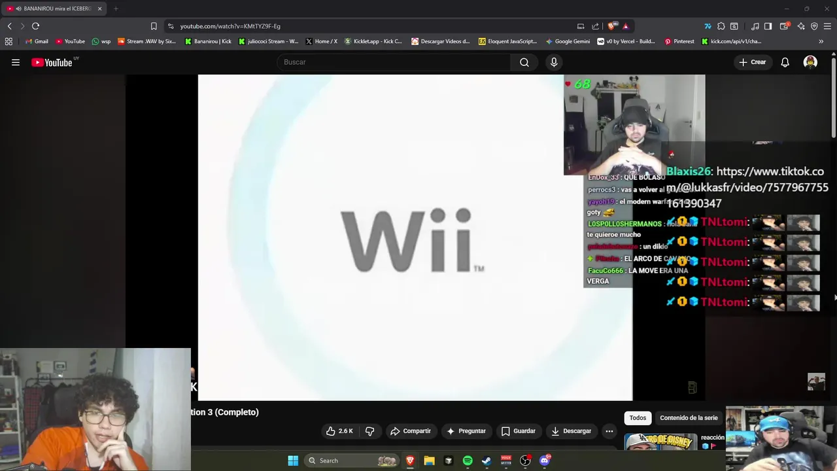Open Brave Shields lion icon
Viewport: 837px width, 471px height.
coord(612,26)
